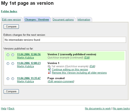132x112 pixels.
Task: Click the bottom Compare button
Action: click(11, 91)
